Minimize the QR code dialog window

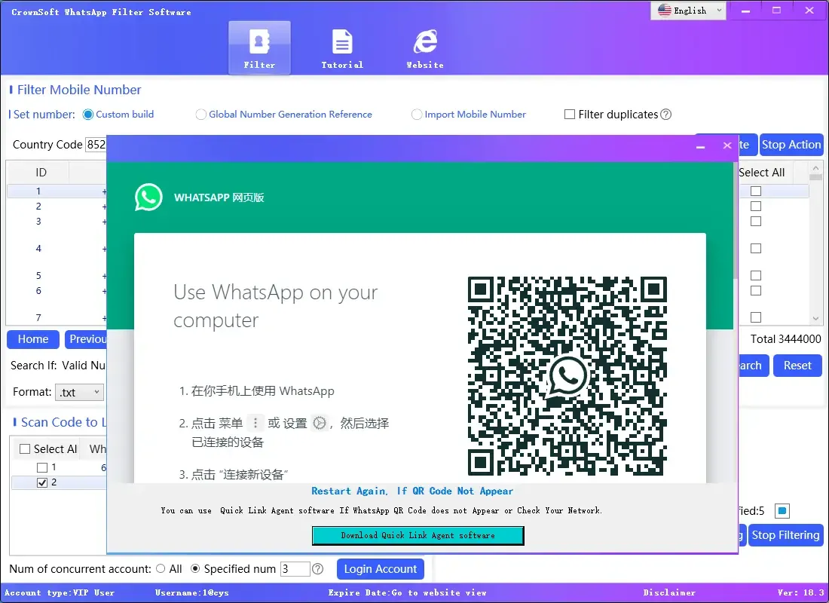pyautogui.click(x=701, y=145)
